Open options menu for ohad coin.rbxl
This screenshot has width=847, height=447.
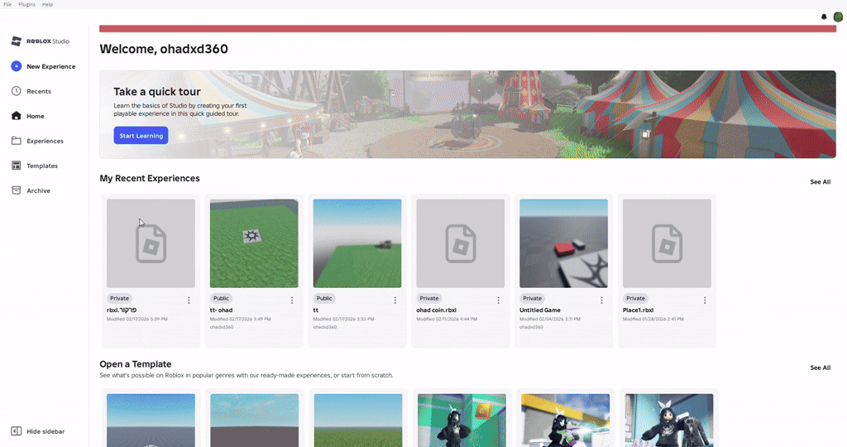(498, 300)
